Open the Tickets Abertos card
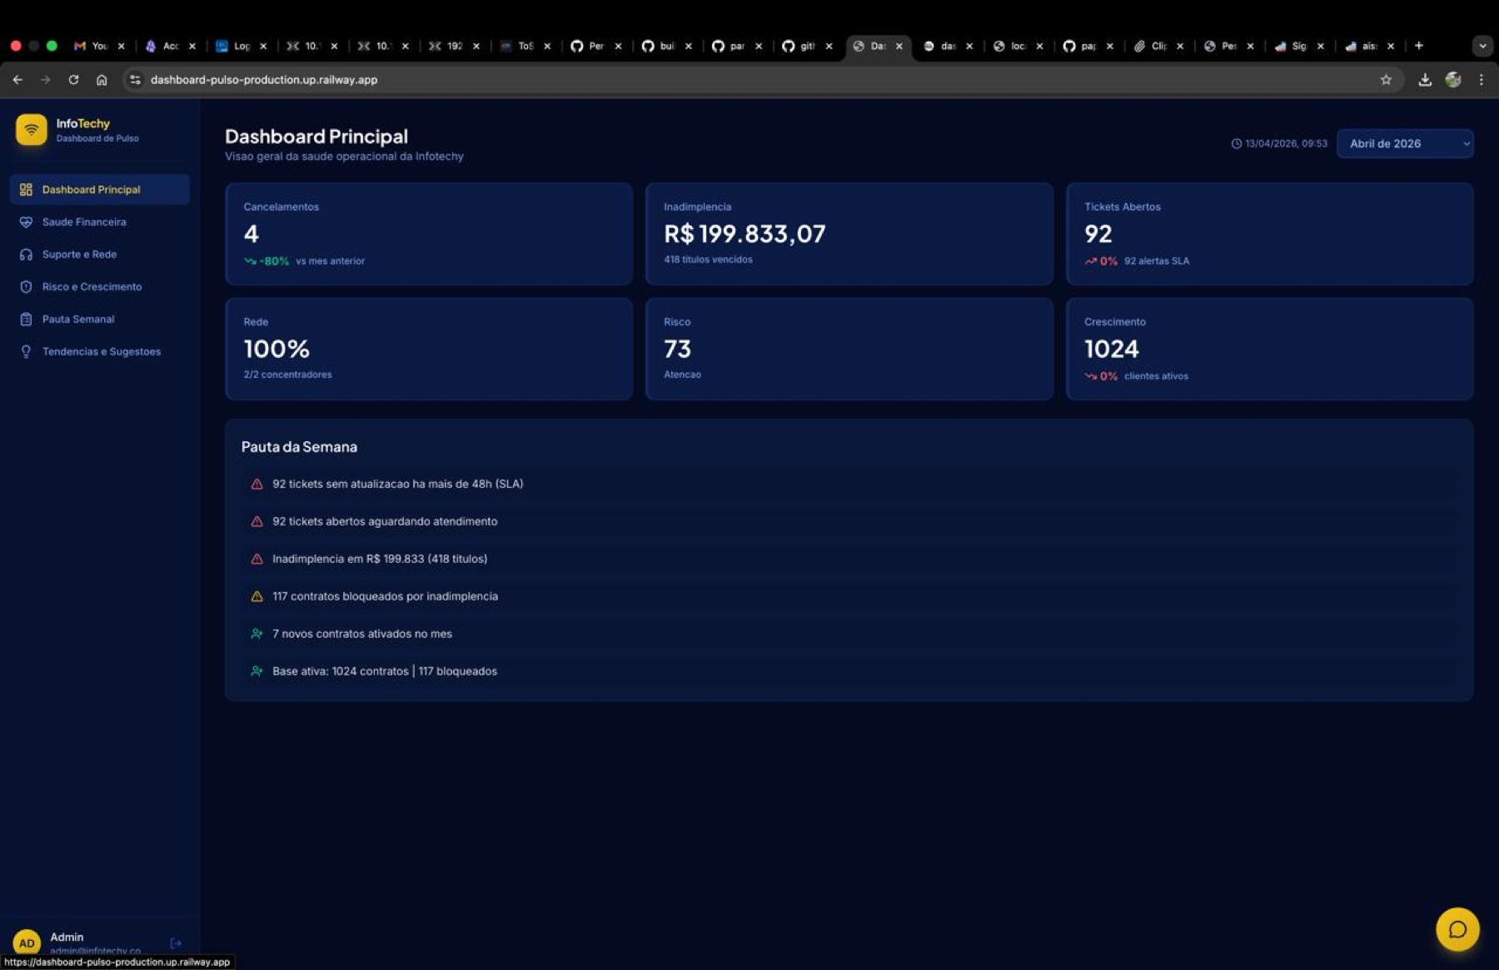Screen dimensions: 1499x970 pos(1270,234)
